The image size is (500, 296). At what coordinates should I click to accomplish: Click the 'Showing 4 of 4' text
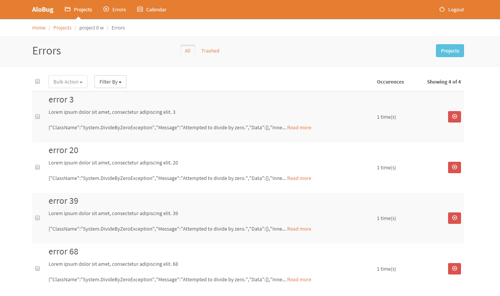[x=444, y=82]
